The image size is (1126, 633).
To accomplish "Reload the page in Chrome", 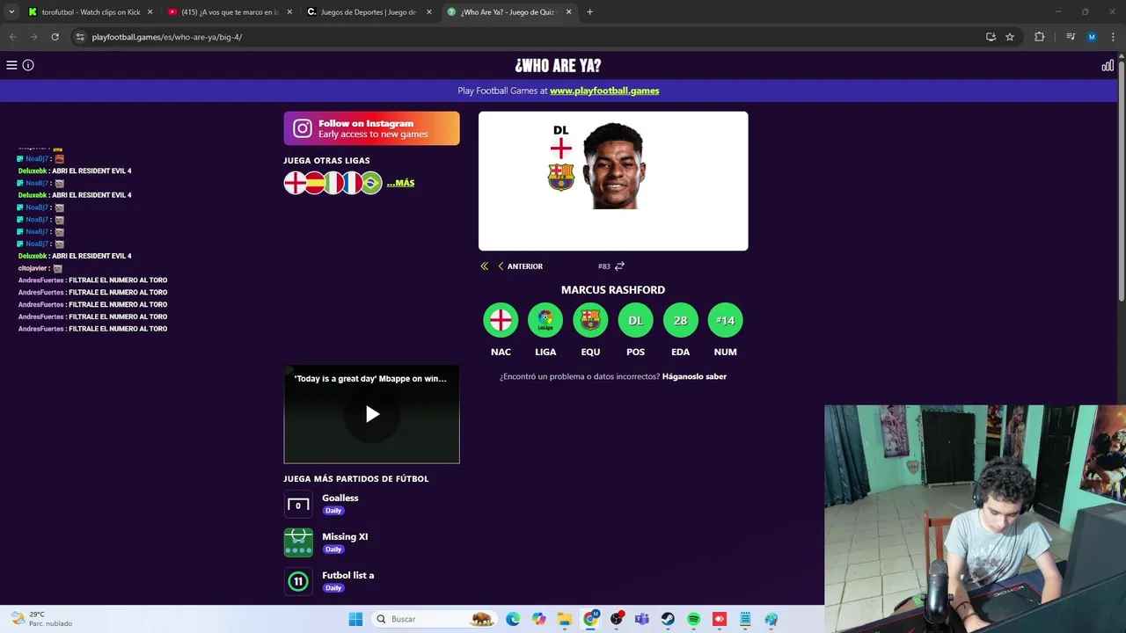I will tap(55, 37).
